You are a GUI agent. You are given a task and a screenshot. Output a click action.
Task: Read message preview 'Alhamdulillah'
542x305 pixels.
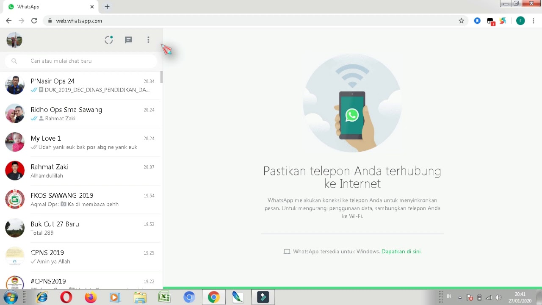coord(47,176)
